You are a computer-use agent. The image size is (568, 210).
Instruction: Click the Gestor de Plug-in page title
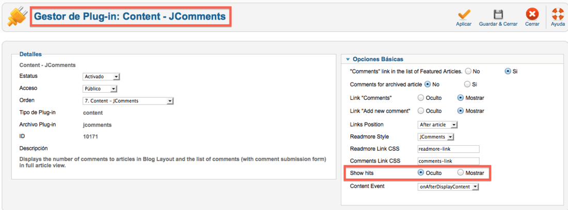point(130,16)
